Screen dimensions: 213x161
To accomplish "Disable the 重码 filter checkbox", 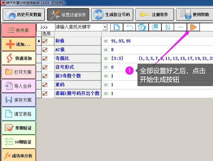I will (x=45, y=85).
